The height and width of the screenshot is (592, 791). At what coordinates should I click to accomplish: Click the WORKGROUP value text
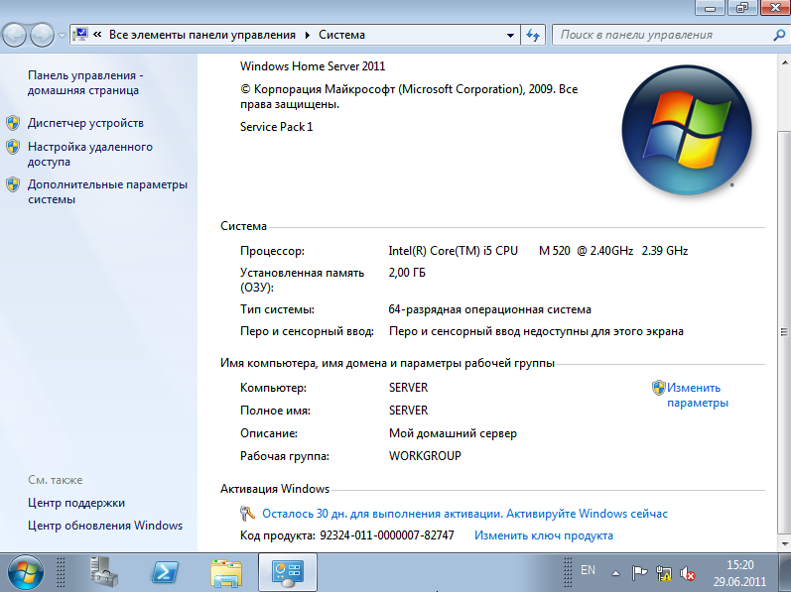pyautogui.click(x=425, y=456)
